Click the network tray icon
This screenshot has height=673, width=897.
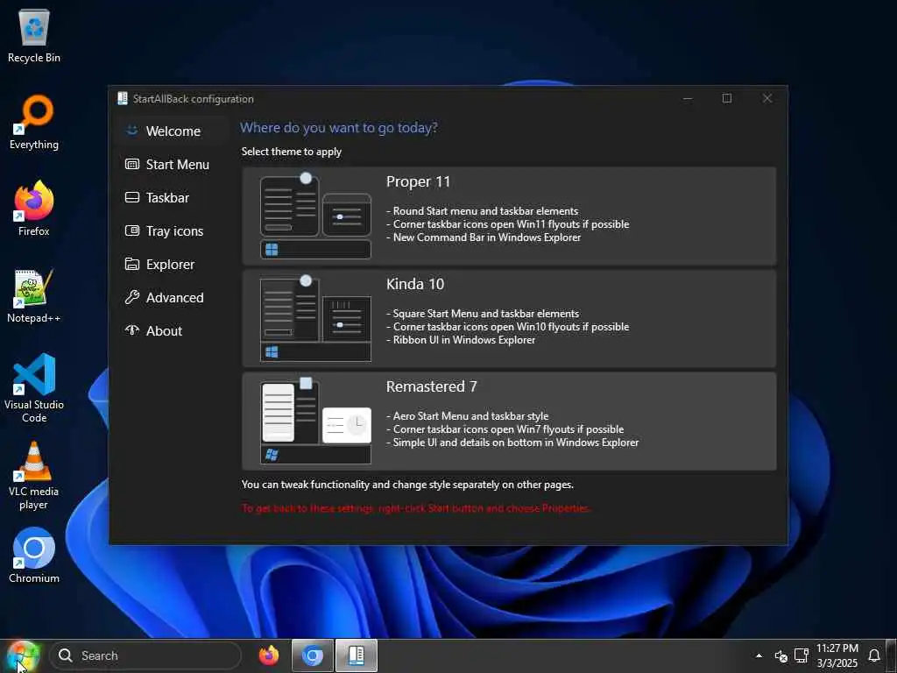(802, 655)
